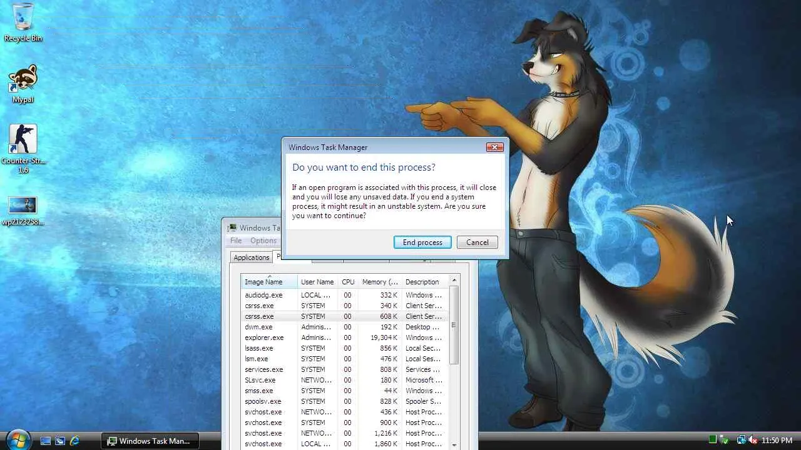Image resolution: width=801 pixels, height=450 pixels.
Task: Sort processes by User Name column
Action: coord(318,282)
